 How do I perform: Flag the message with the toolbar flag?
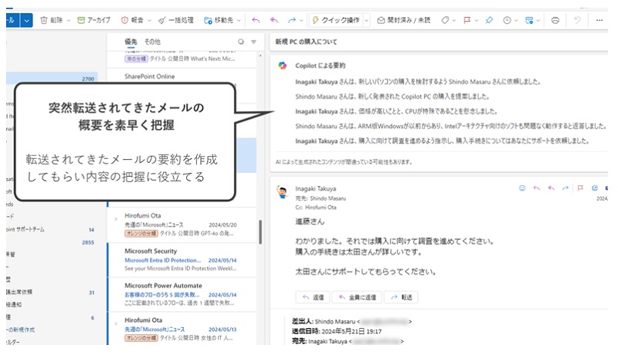click(x=467, y=20)
